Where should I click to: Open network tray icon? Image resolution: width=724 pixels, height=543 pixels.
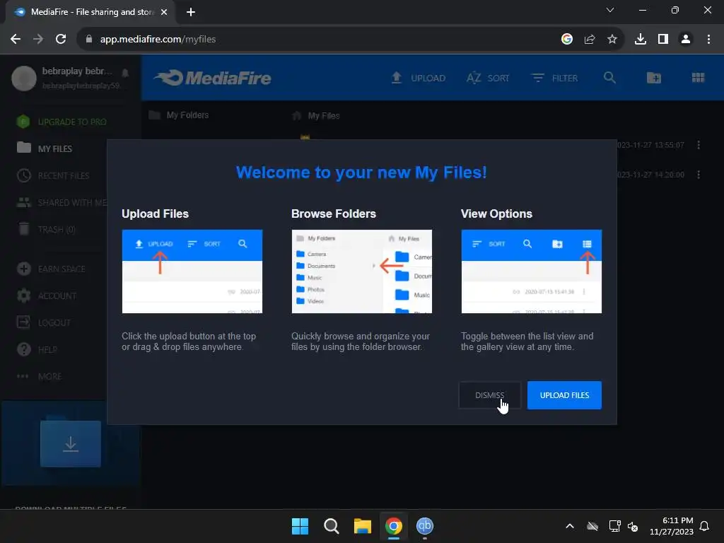pos(614,526)
